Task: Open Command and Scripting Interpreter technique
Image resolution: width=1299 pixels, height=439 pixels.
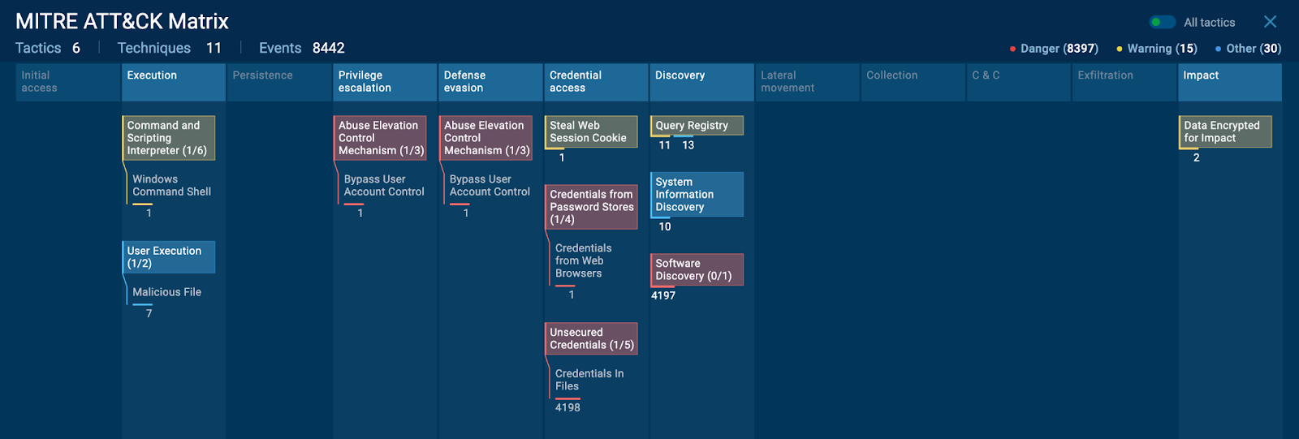Action: click(x=169, y=138)
